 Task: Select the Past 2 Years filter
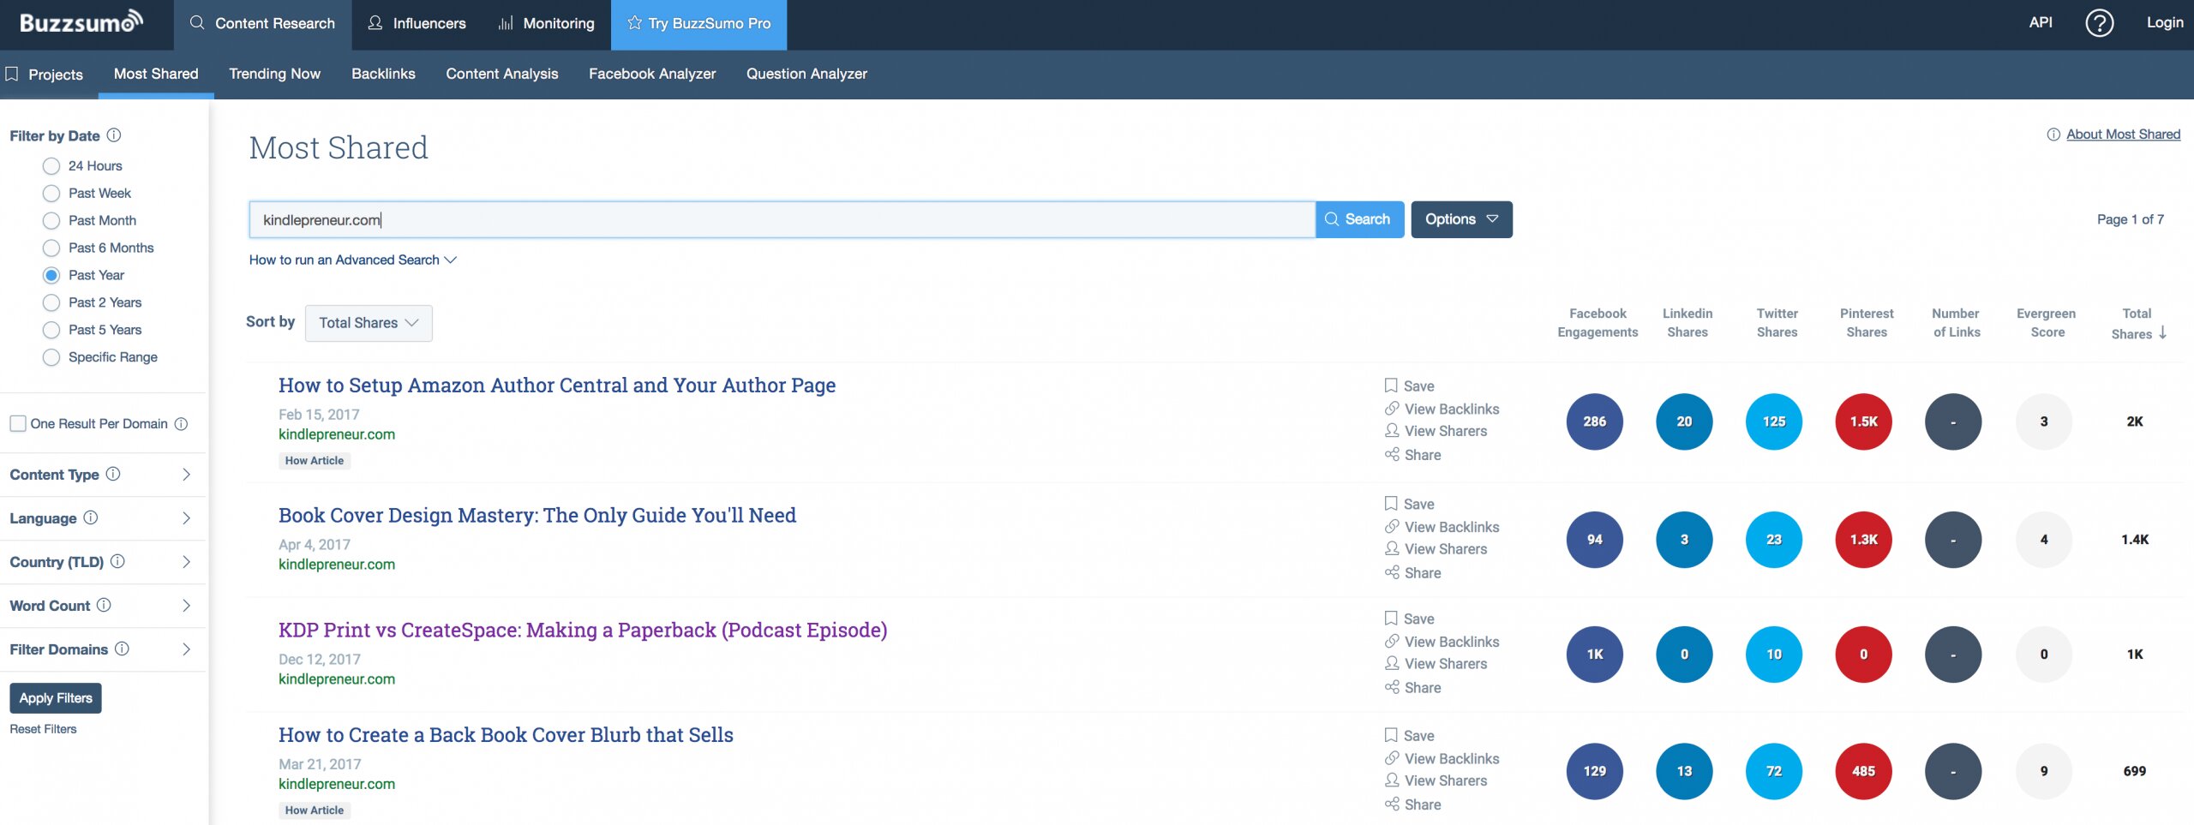point(51,303)
